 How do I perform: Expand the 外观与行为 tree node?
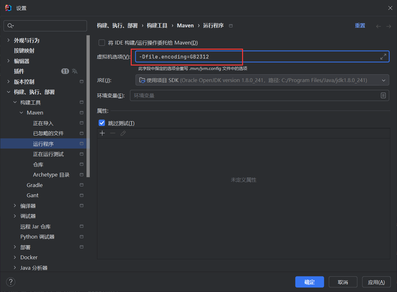click(8, 40)
